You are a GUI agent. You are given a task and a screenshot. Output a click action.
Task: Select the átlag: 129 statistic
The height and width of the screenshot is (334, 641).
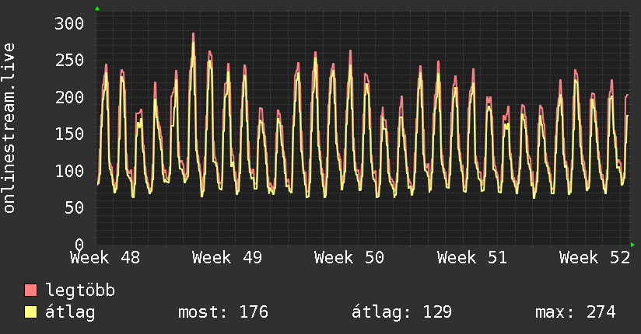point(402,312)
